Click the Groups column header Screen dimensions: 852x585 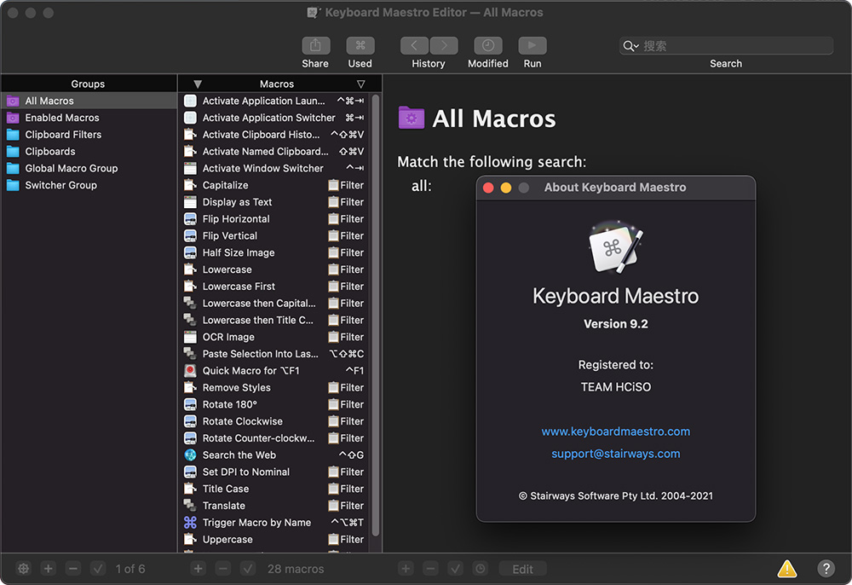(x=89, y=84)
